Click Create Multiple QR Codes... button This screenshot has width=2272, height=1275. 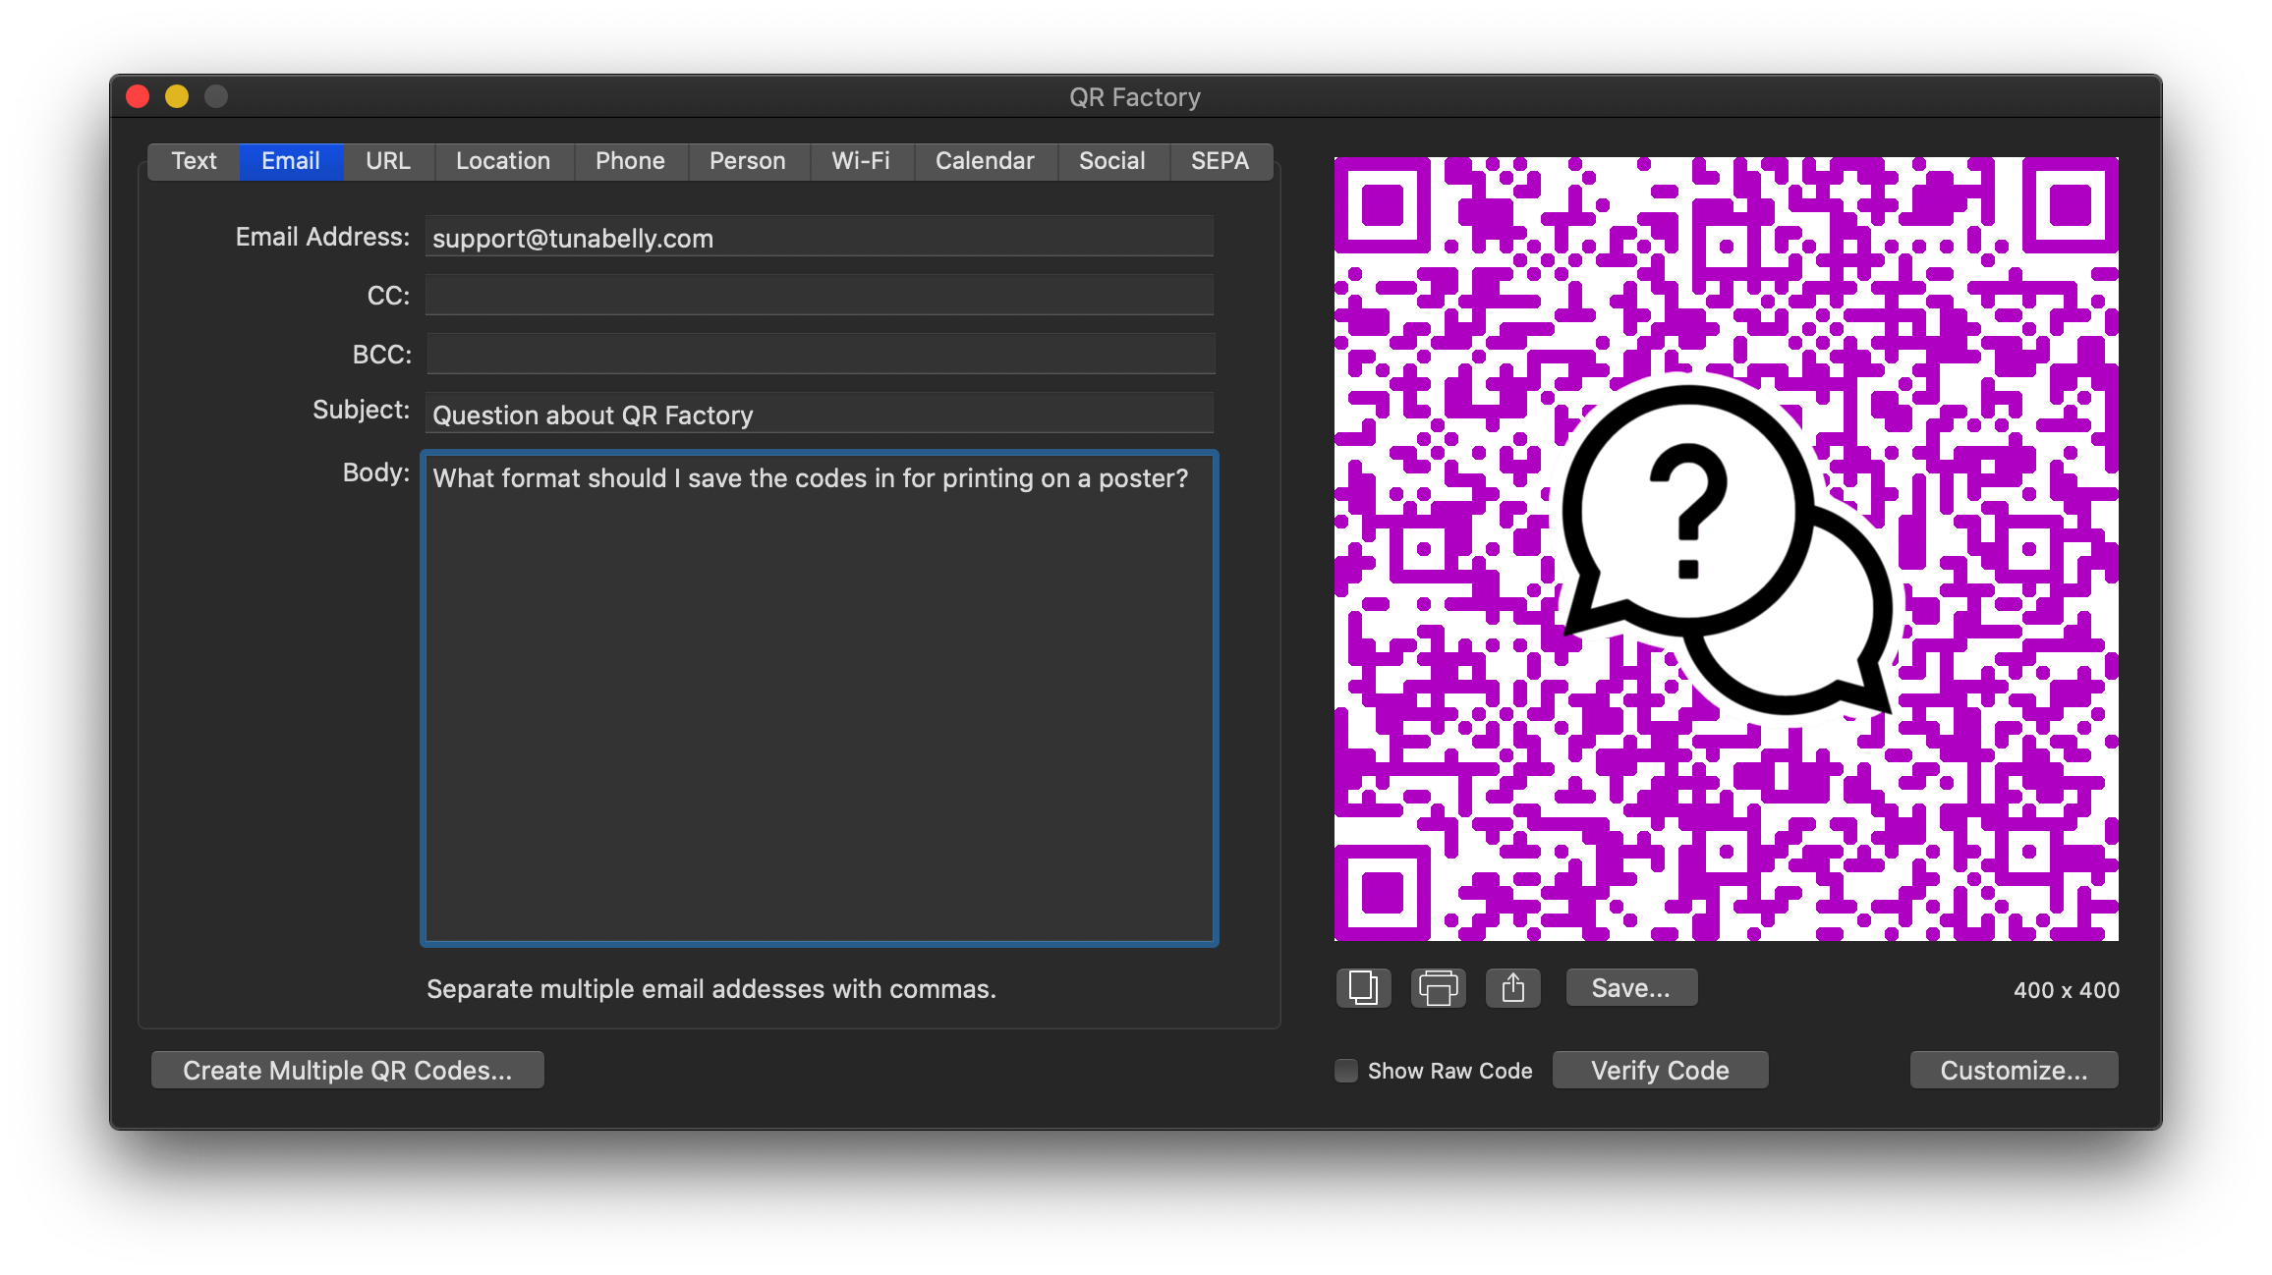[x=347, y=1070]
